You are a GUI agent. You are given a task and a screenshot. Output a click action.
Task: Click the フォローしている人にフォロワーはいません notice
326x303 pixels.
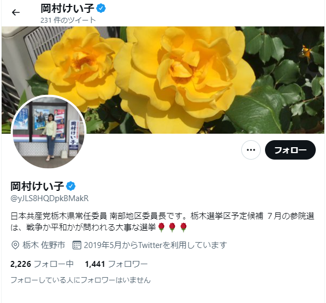click(80, 280)
